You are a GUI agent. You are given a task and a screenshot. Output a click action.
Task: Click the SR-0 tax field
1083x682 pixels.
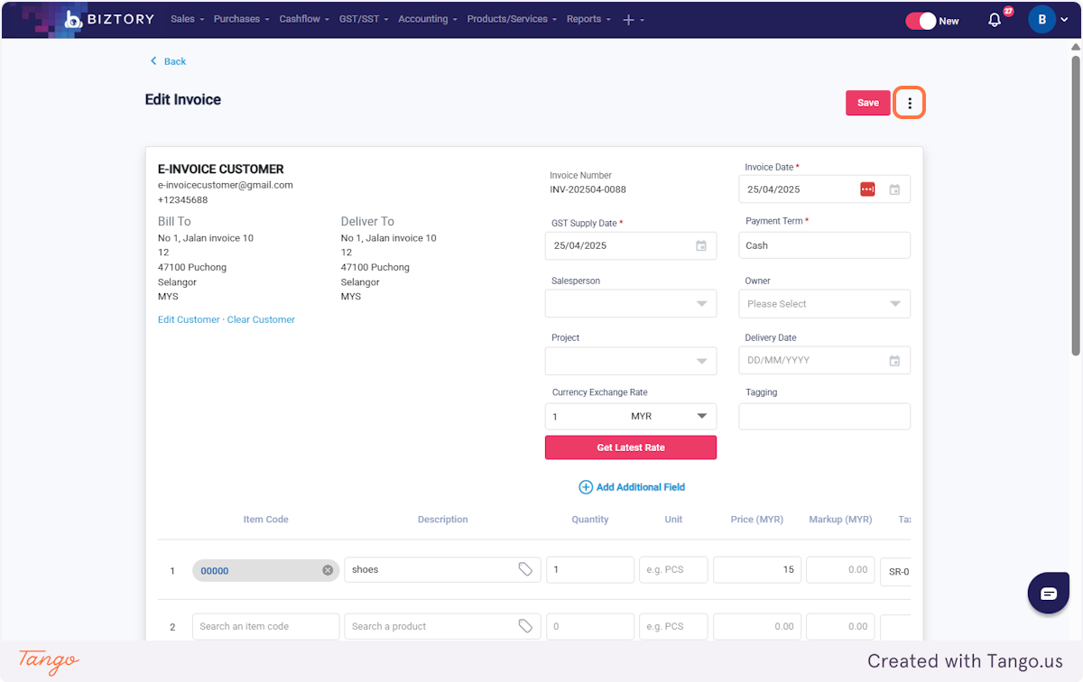pos(895,571)
